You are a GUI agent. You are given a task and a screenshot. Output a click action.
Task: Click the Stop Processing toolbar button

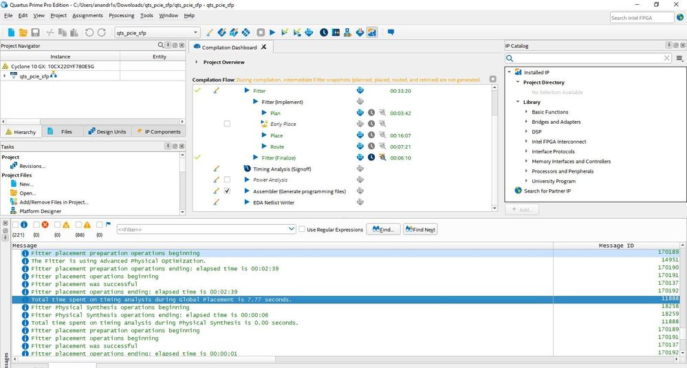[x=261, y=32]
